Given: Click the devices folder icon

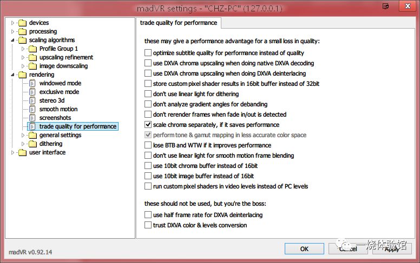Looking at the screenshot, I should [x=23, y=23].
